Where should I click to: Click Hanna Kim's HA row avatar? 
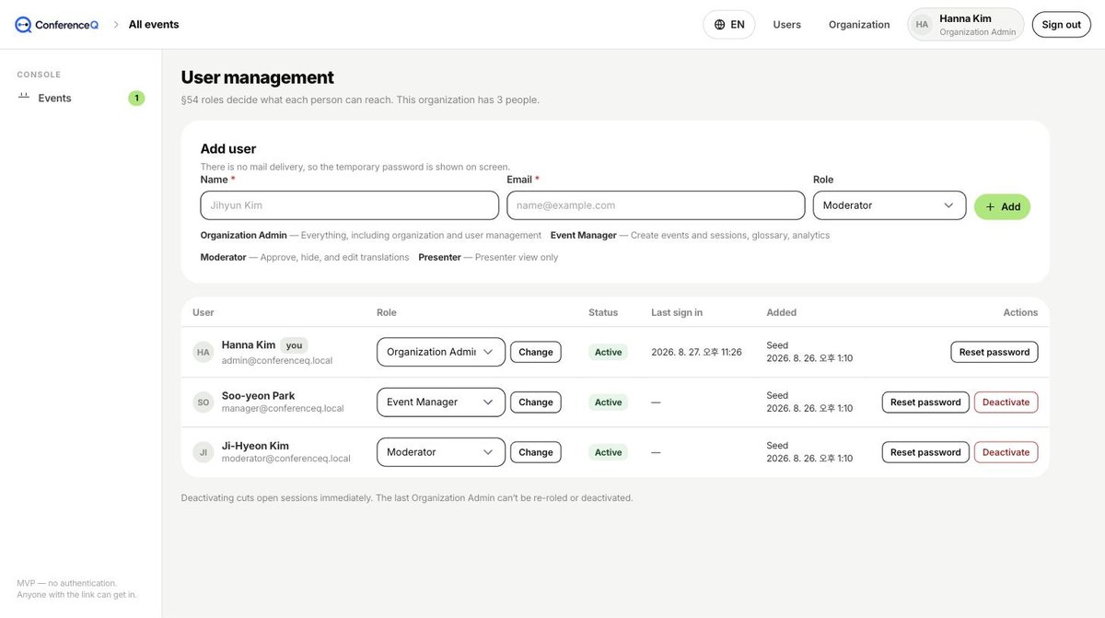204,352
